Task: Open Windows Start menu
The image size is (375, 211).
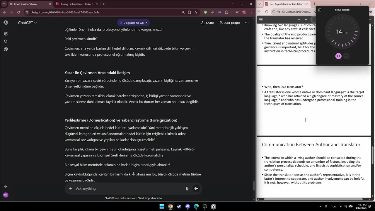Action: (162, 206)
